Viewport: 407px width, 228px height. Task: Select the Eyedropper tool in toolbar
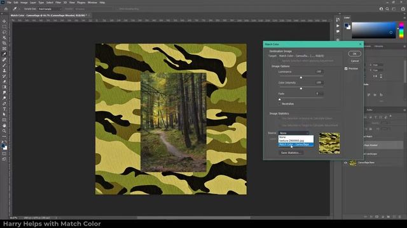(x=4, y=54)
